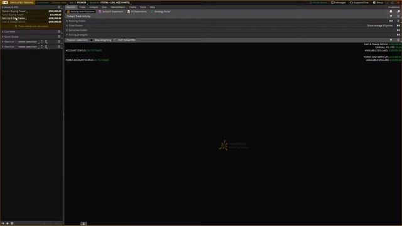The width and height of the screenshot is (402, 226).
Task: Click the NOT WEIGHTED symbol field
Action: point(126,40)
